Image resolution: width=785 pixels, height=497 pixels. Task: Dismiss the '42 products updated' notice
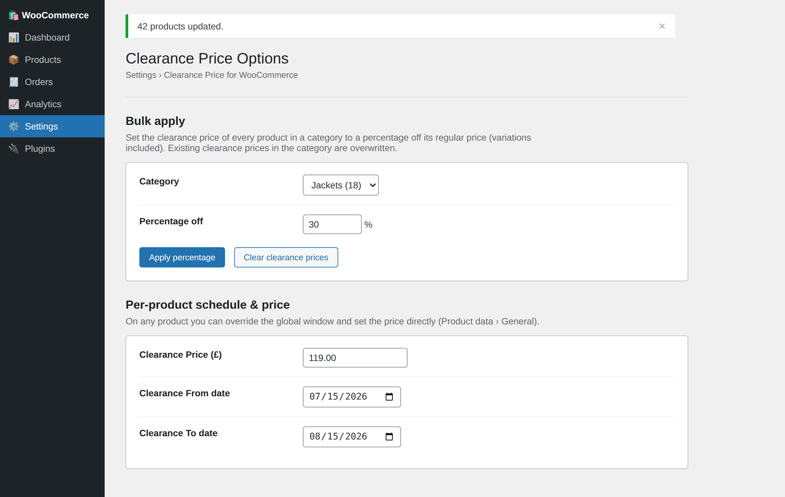[662, 26]
